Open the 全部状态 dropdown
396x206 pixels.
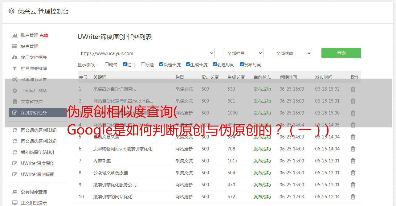pos(292,53)
